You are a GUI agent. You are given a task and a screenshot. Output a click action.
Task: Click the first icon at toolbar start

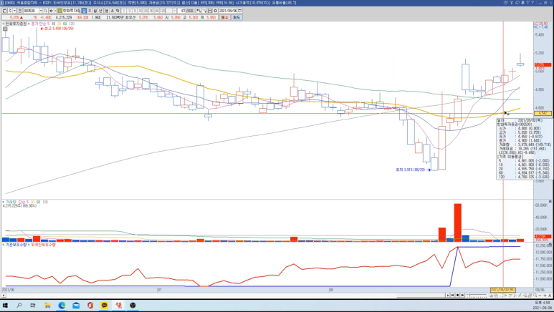(x=4, y=11)
